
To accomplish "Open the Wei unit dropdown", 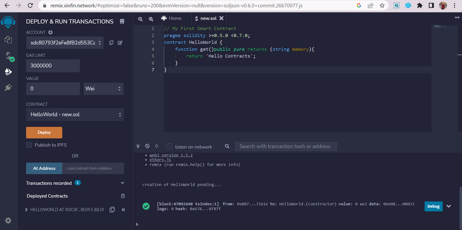I will [x=103, y=89].
